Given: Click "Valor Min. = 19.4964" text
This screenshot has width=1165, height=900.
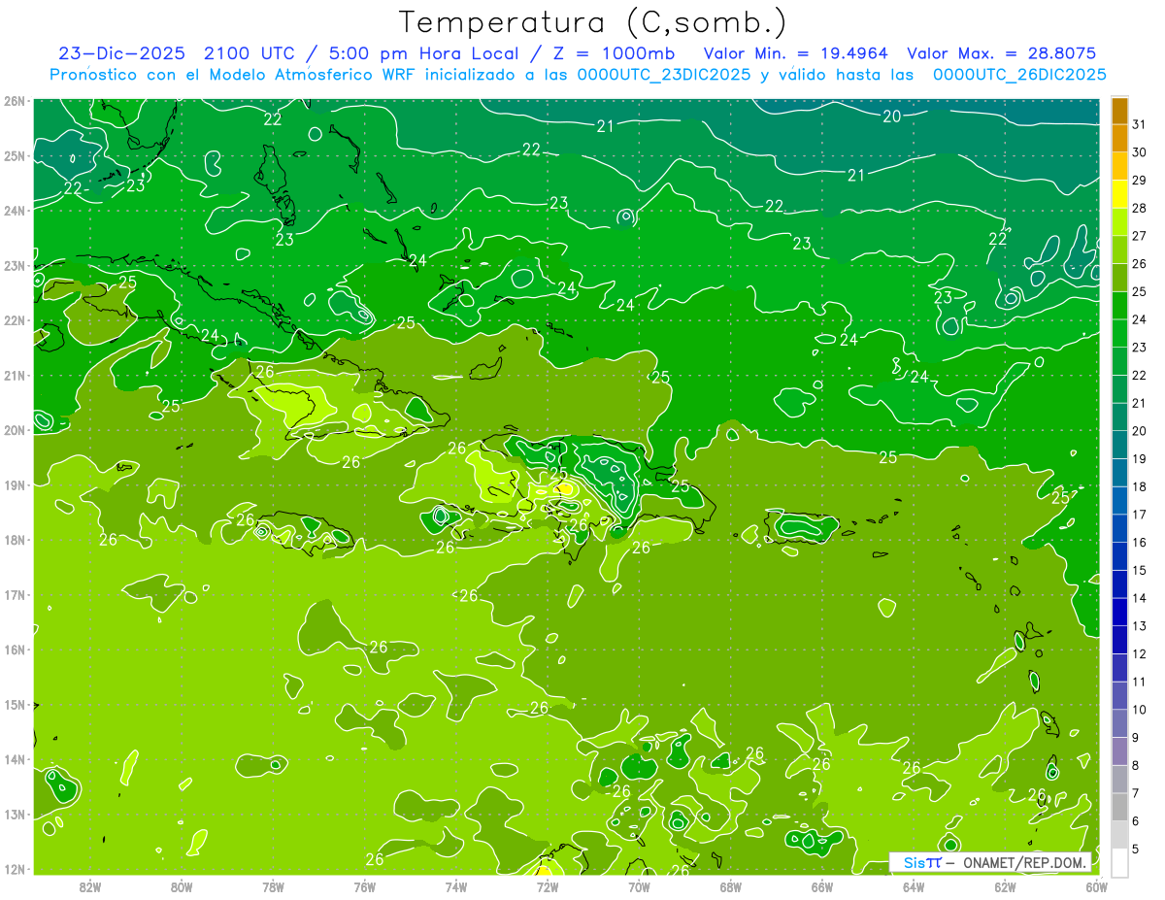Looking at the screenshot, I should tap(795, 52).
